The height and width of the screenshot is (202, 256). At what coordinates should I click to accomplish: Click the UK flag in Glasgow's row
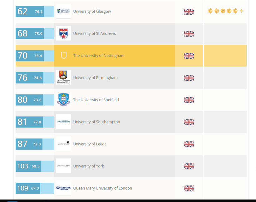pyautogui.click(x=189, y=12)
